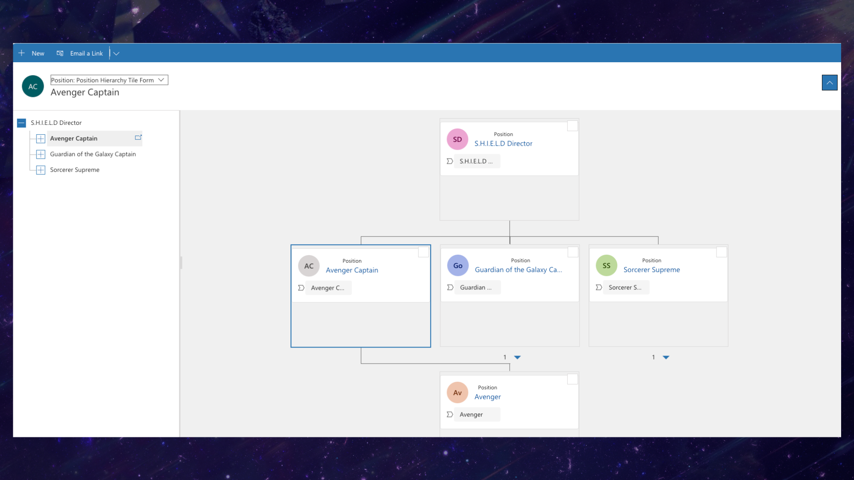Click the Email a Link envelope icon
The width and height of the screenshot is (854, 480).
(60, 53)
